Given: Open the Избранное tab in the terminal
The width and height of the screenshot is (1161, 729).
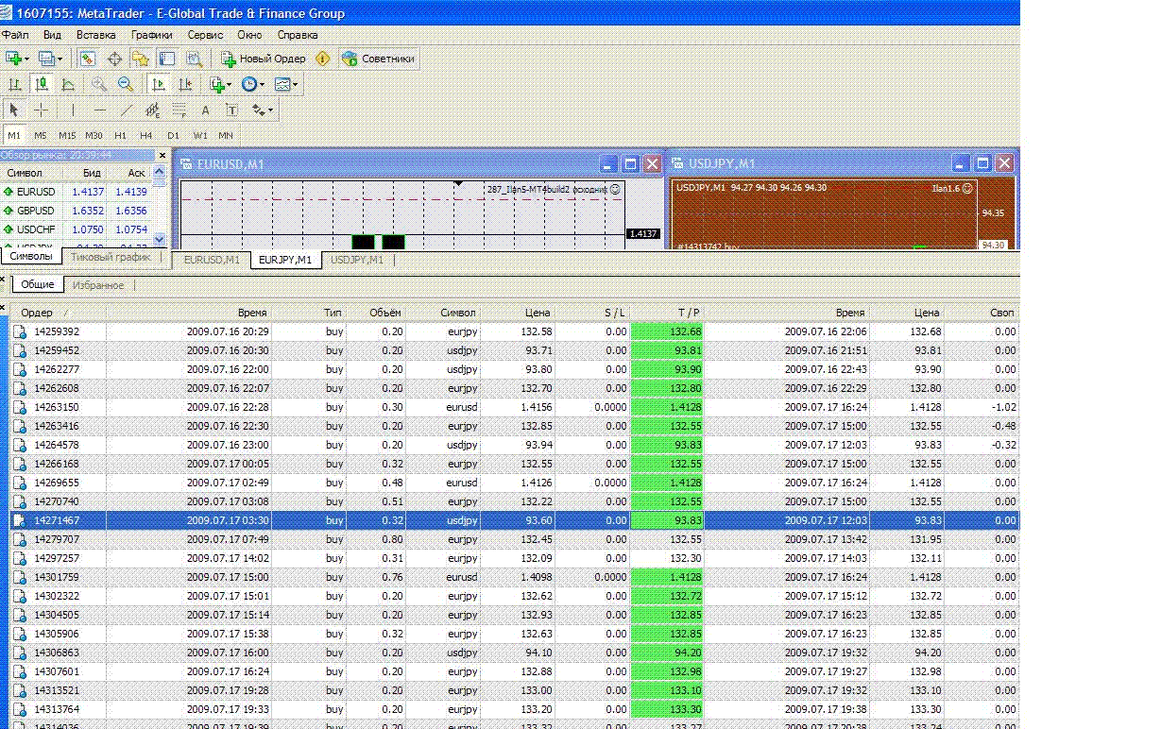Looking at the screenshot, I should [97, 284].
